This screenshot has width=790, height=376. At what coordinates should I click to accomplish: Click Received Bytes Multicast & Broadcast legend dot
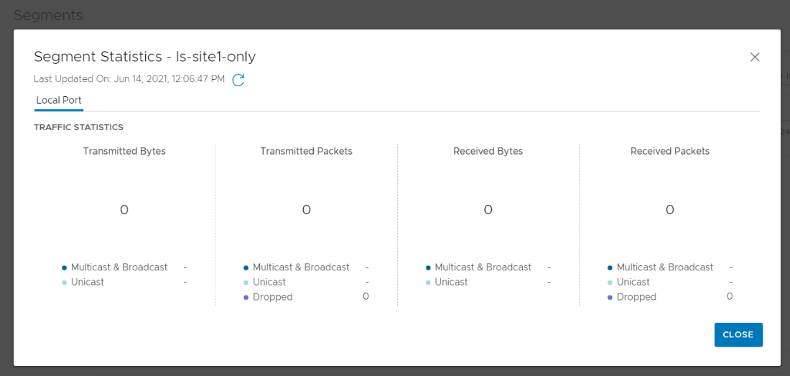tap(428, 267)
